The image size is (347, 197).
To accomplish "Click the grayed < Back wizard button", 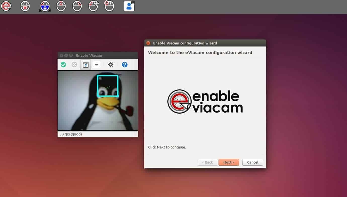I will click(207, 162).
